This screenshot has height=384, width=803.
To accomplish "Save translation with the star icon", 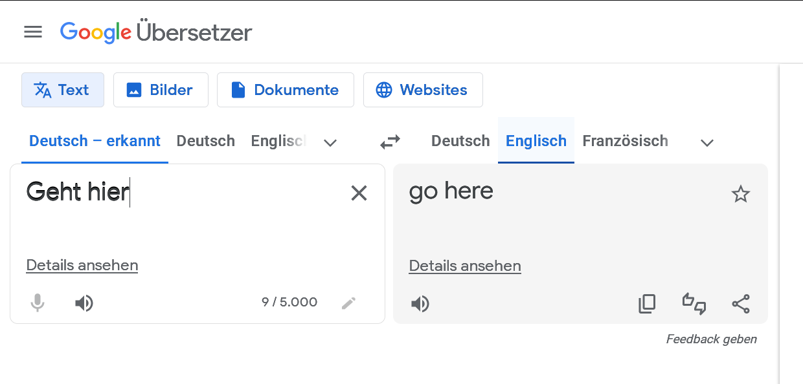I will click(x=740, y=194).
